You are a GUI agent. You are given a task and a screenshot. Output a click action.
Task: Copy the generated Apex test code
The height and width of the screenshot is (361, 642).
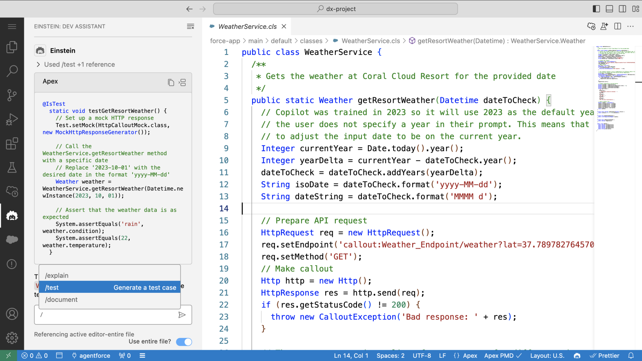click(170, 82)
